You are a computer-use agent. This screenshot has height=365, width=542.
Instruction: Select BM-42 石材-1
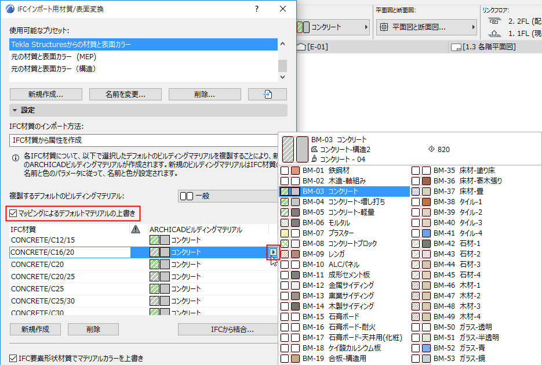pyautogui.click(x=476, y=244)
